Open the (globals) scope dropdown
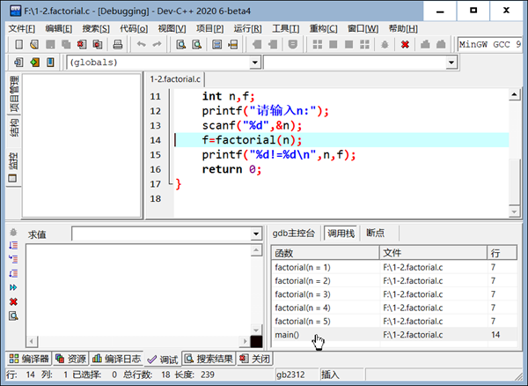The width and height of the screenshot is (528, 386). [253, 63]
